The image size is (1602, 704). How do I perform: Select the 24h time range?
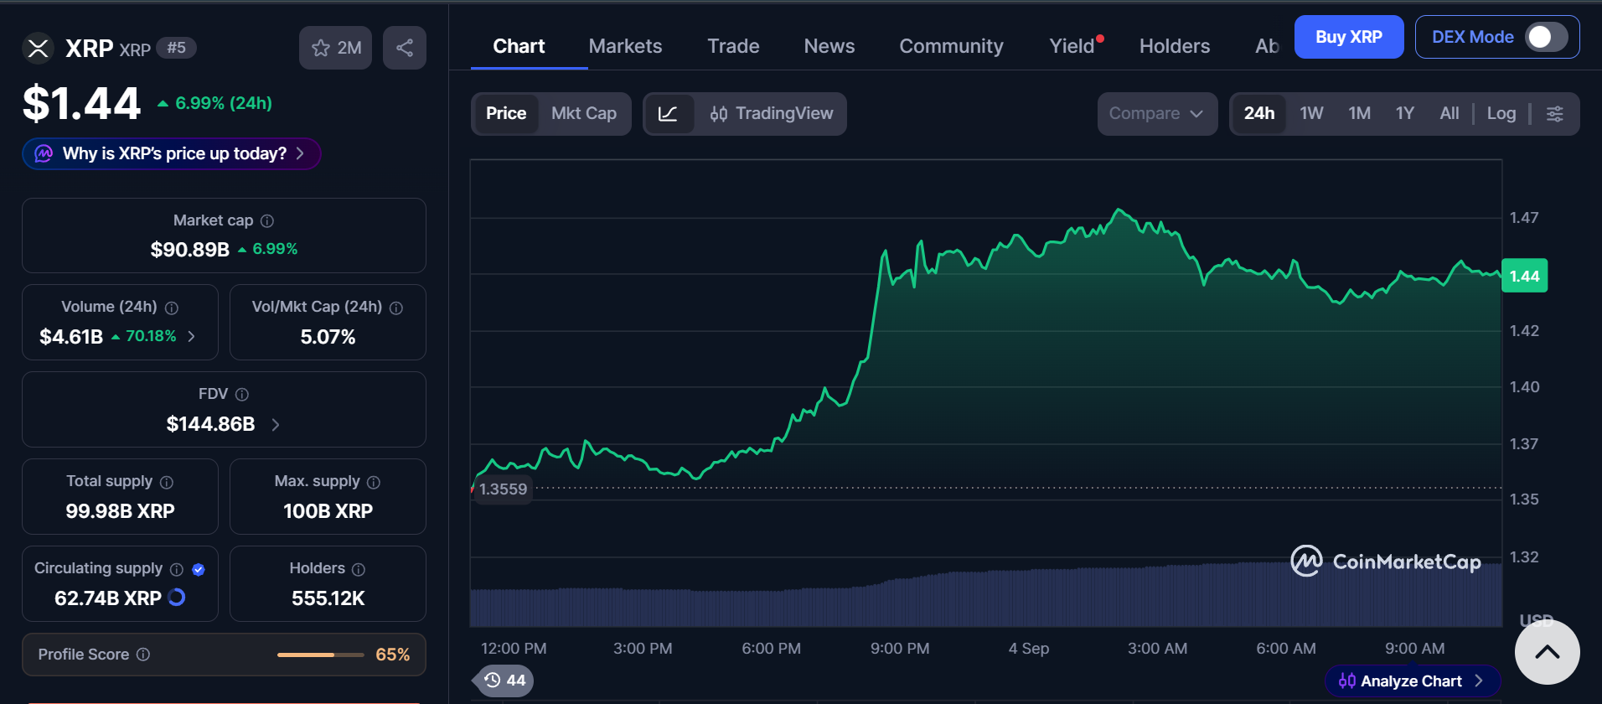pos(1259,114)
